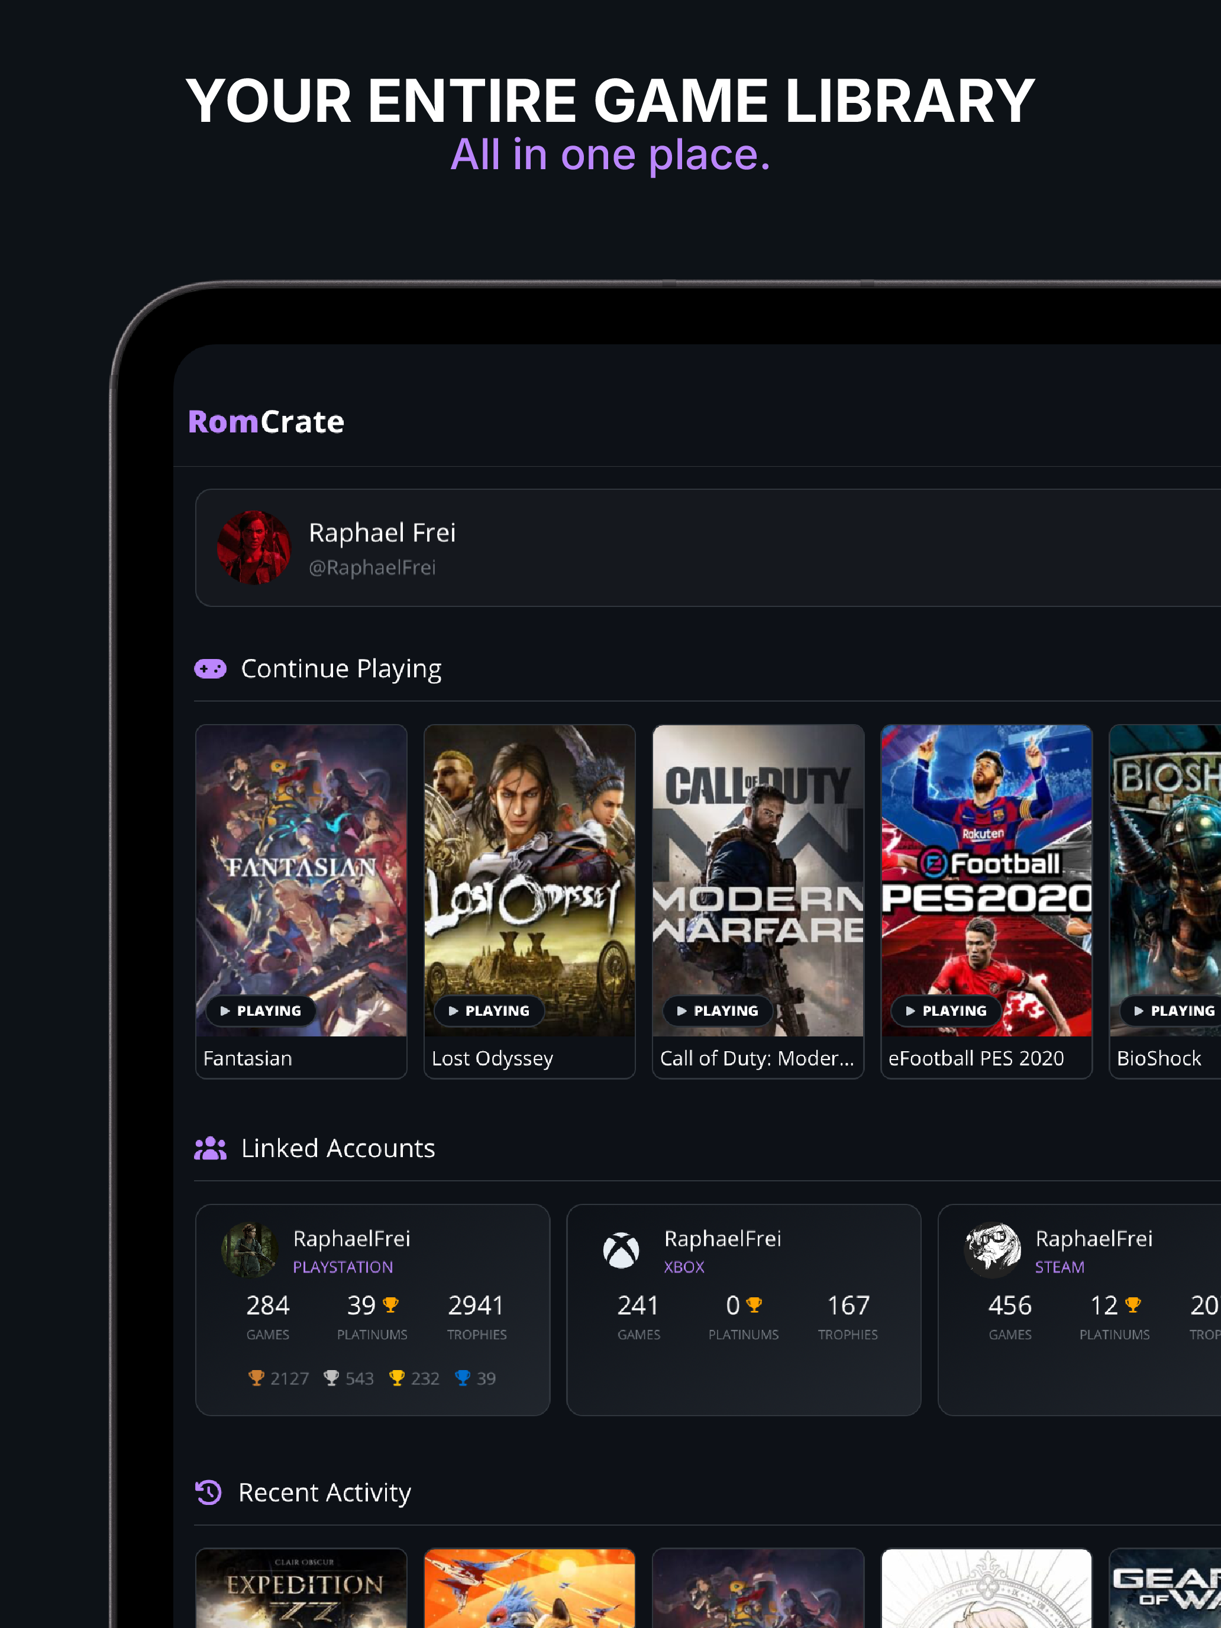Open the Linked Accounts section heading
Screen dimensions: 1221x1628
click(x=338, y=1148)
